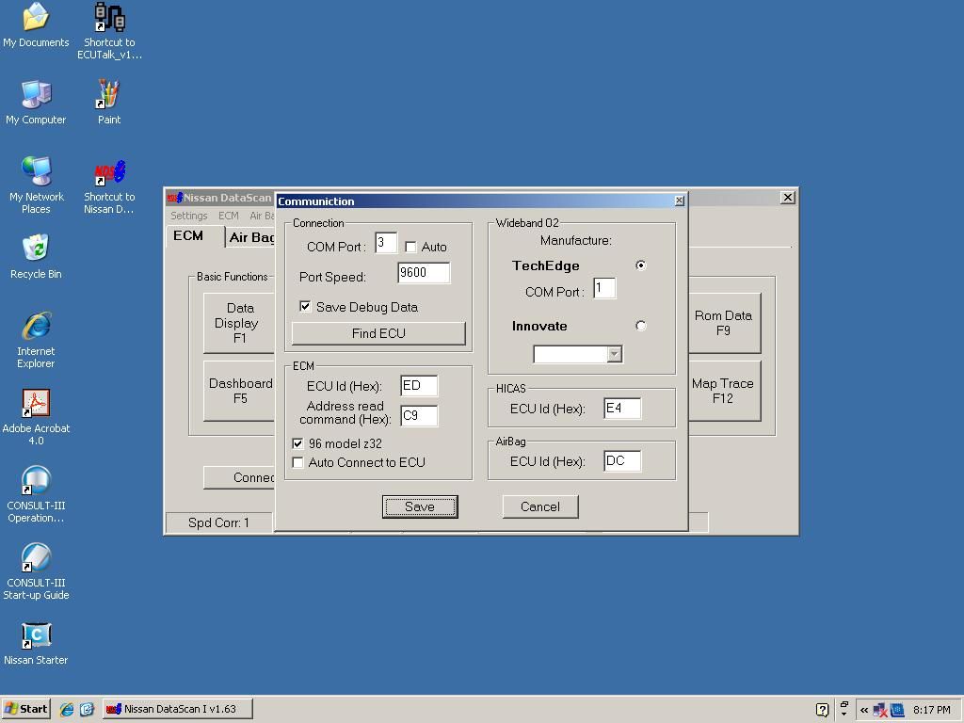The height and width of the screenshot is (723, 964).
Task: Click the Find ECU button
Action: click(378, 333)
